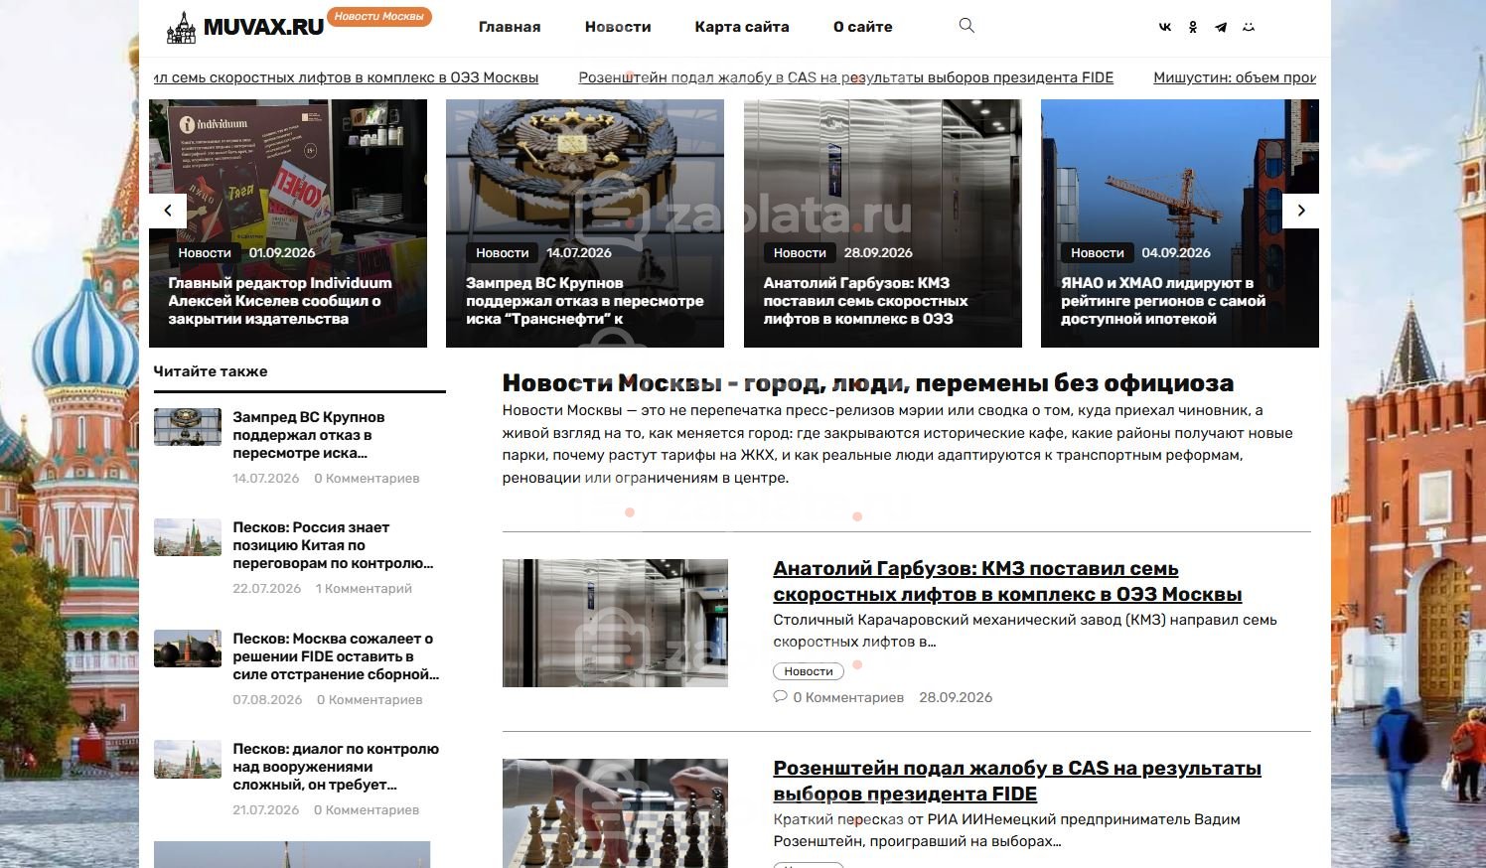Open sidebar article Зампред ВС Крупнов

click(x=309, y=435)
